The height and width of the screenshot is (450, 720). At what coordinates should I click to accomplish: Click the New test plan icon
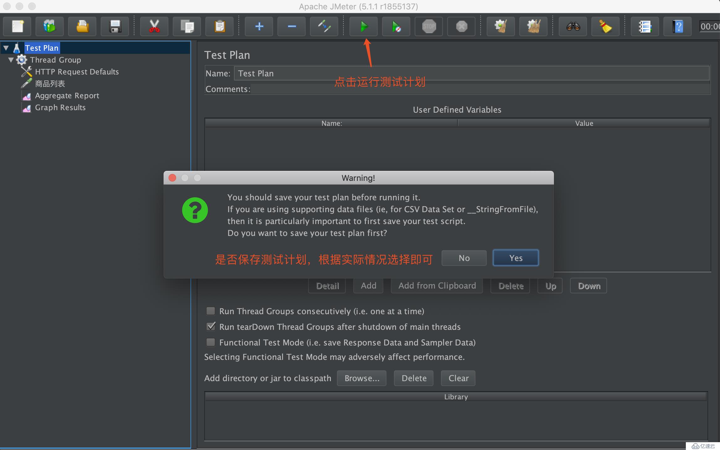[x=17, y=26]
